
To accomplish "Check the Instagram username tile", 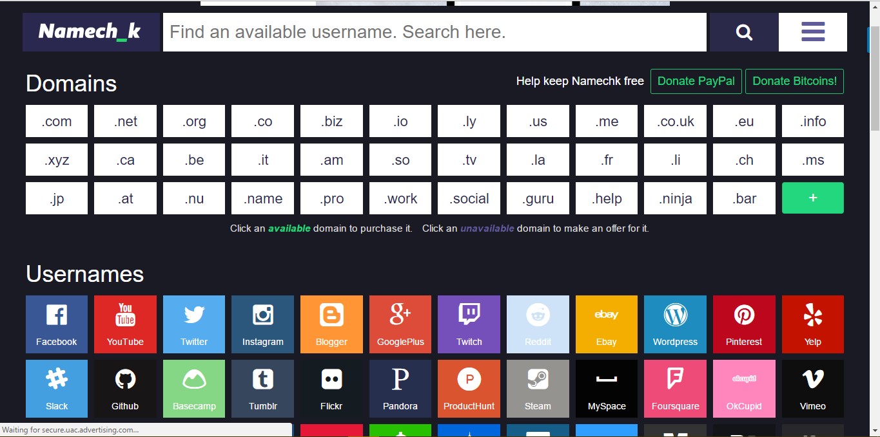I will click(262, 324).
